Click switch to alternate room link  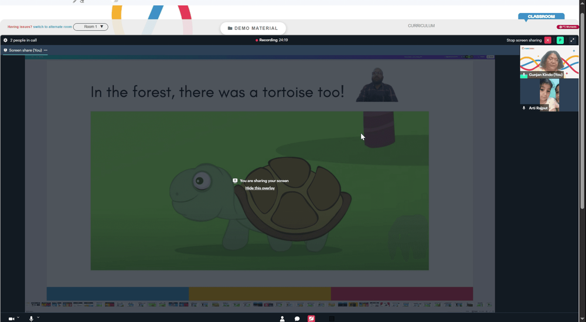(52, 27)
